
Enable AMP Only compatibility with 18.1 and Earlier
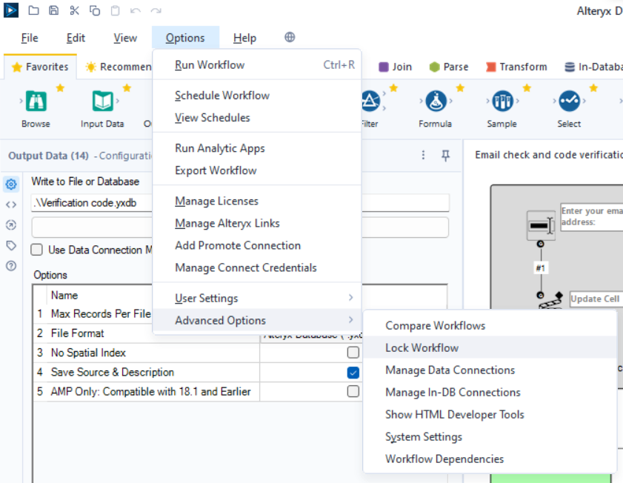coord(353,391)
